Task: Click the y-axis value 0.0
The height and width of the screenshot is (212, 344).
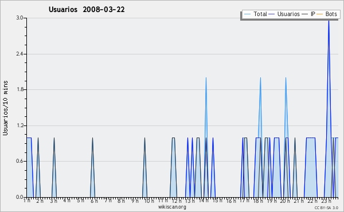Action: pyautogui.click(x=19, y=197)
